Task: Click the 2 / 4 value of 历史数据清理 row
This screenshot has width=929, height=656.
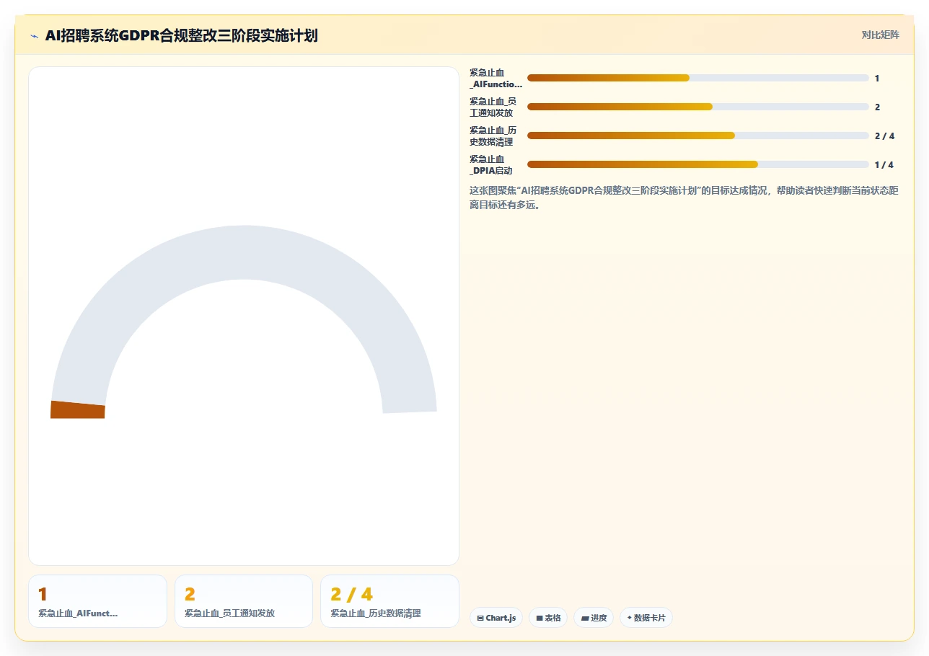Action: point(884,136)
